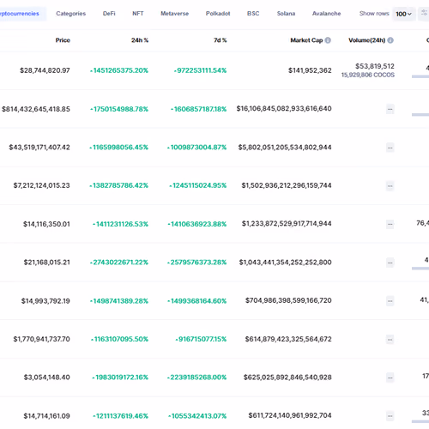Sort by the 24h % column header

pyautogui.click(x=140, y=40)
